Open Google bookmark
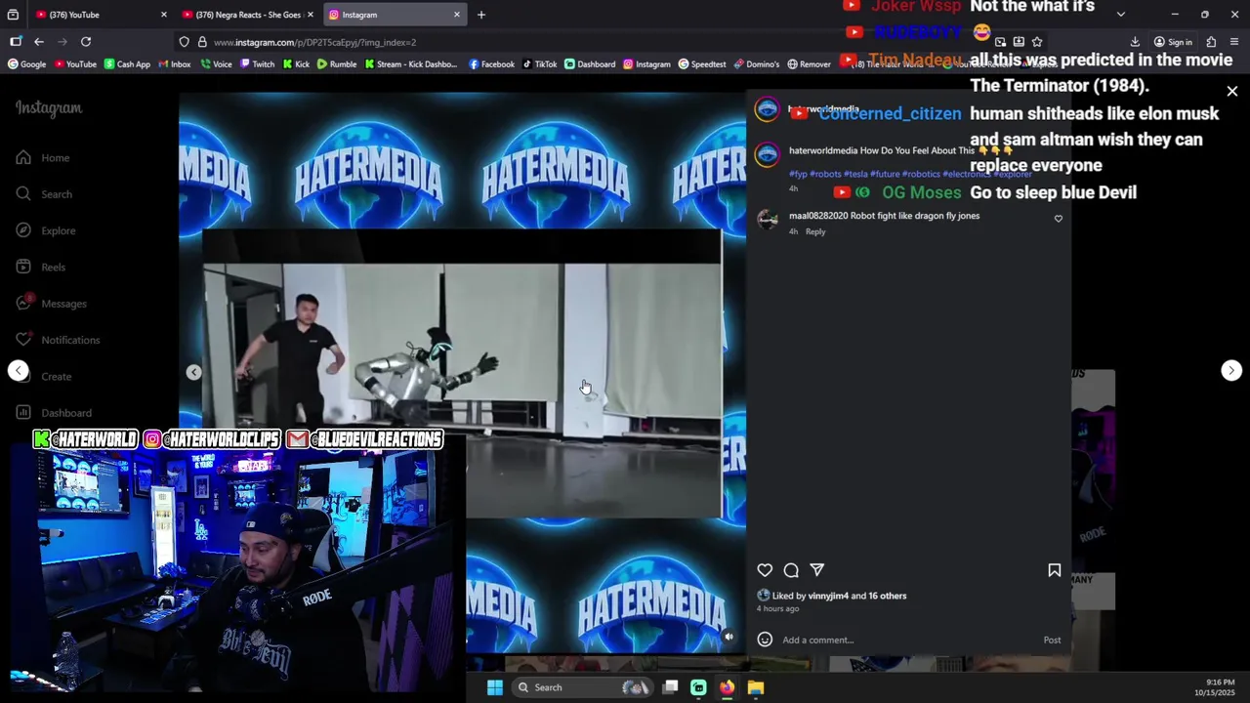 pos(26,64)
